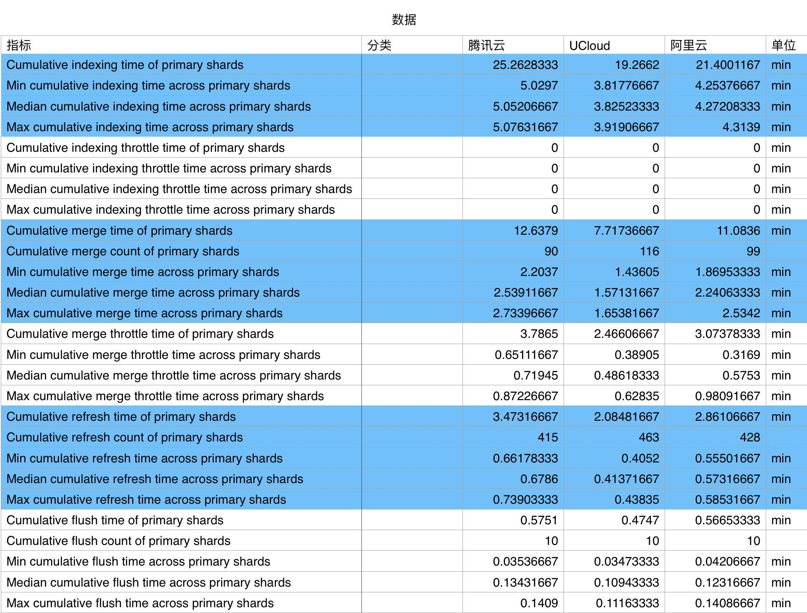Click the UCloud column header
Viewport: 807px width, 613px height.
614,45
